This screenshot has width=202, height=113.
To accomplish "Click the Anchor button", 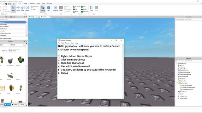I will (67, 12).
